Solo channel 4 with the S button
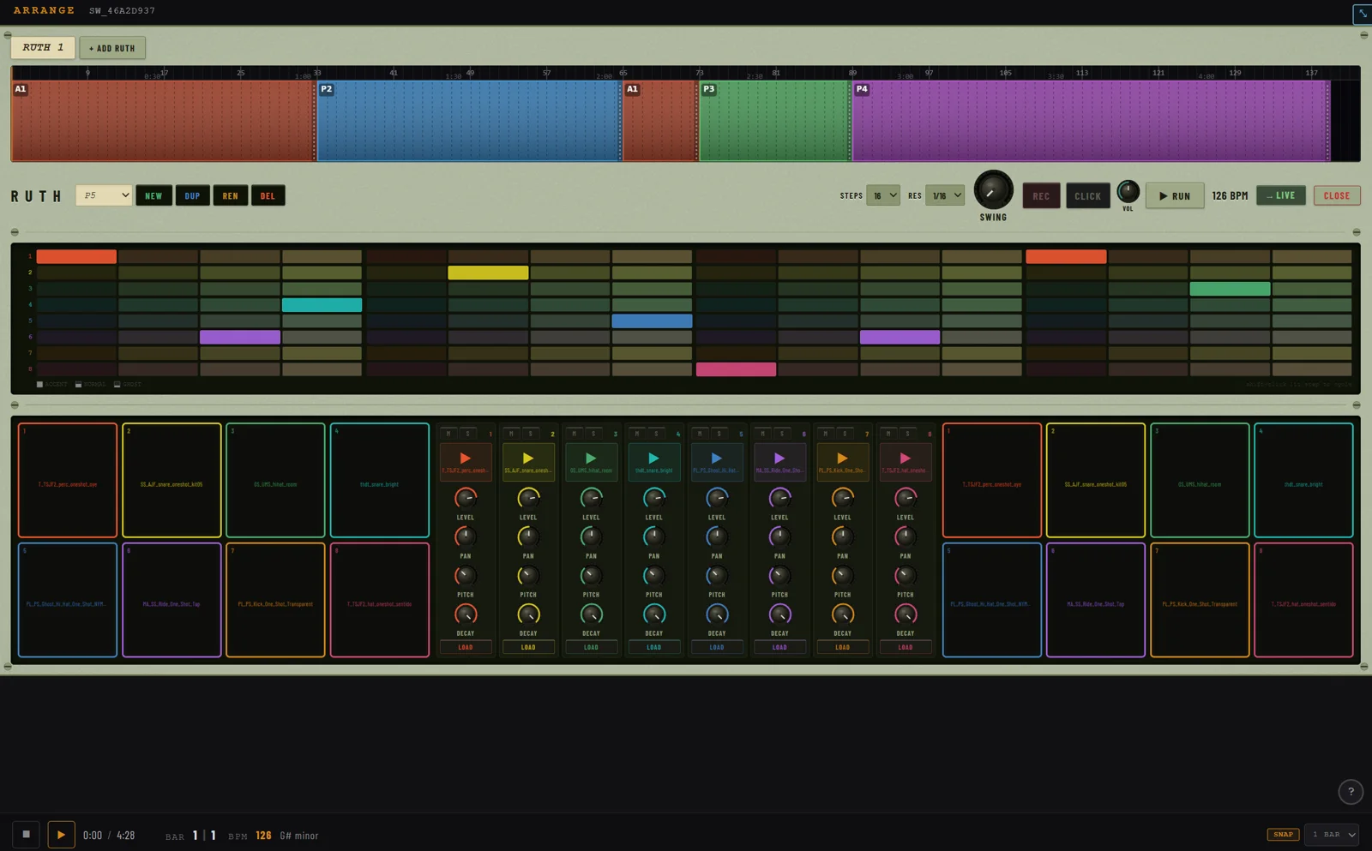Viewport: 1372px width, 851px height. (x=656, y=434)
